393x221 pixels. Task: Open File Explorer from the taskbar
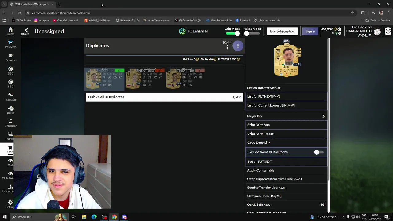(x=84, y=217)
